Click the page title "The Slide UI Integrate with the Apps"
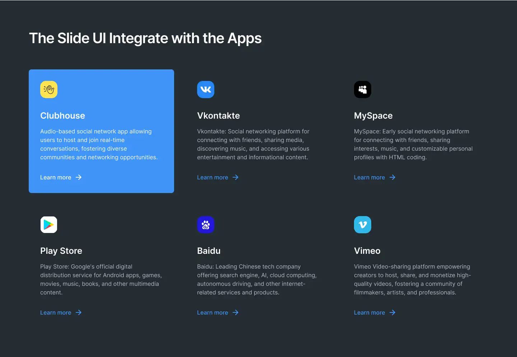The width and height of the screenshot is (517, 357). [145, 38]
